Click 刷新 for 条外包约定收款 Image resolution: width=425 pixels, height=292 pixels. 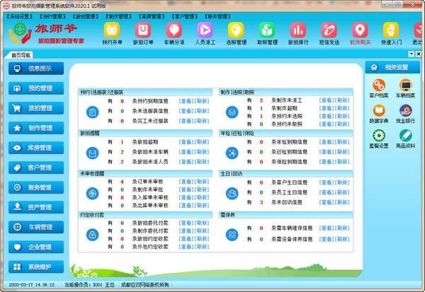click(202, 247)
